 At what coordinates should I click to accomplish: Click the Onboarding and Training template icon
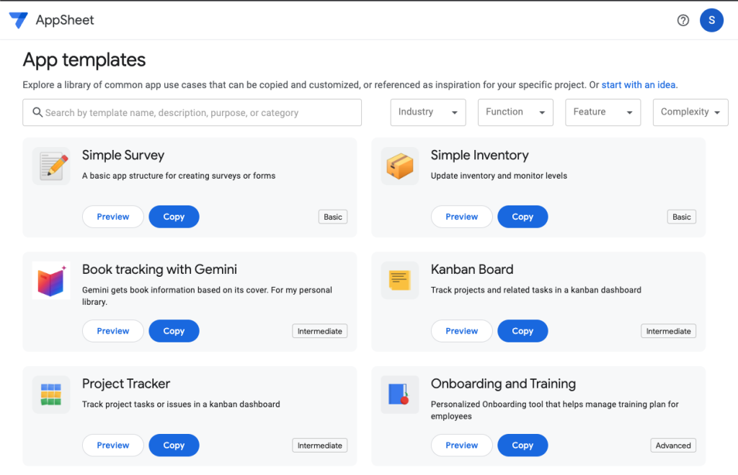click(x=399, y=394)
